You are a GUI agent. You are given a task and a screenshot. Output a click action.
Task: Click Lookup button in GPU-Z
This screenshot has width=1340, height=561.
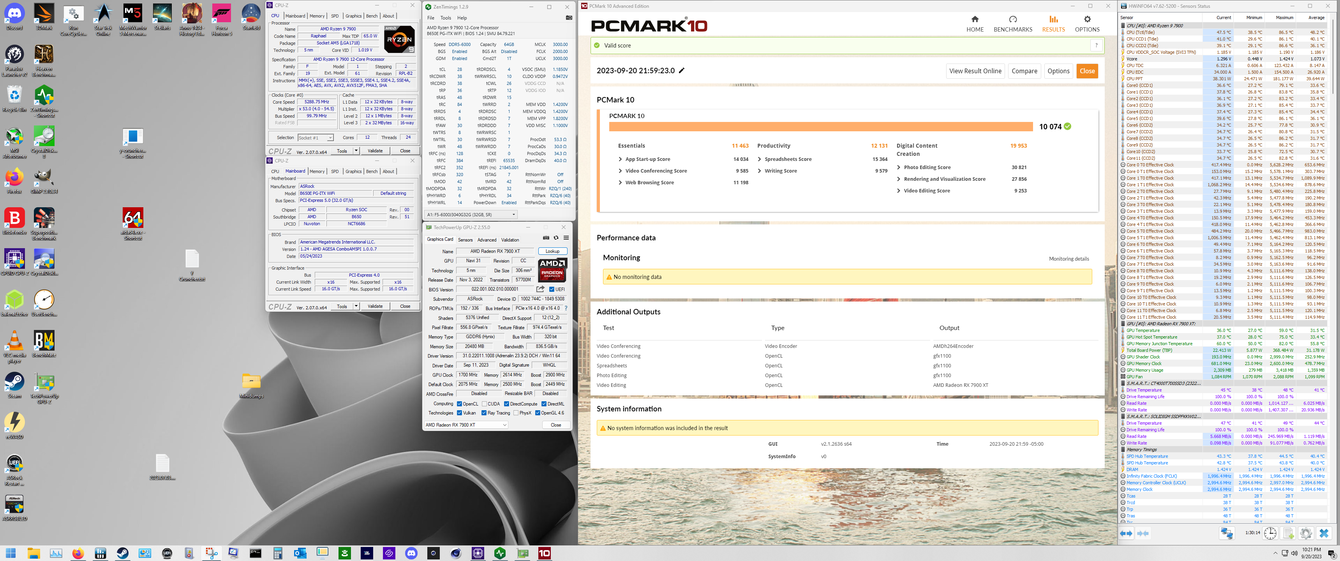(x=552, y=251)
